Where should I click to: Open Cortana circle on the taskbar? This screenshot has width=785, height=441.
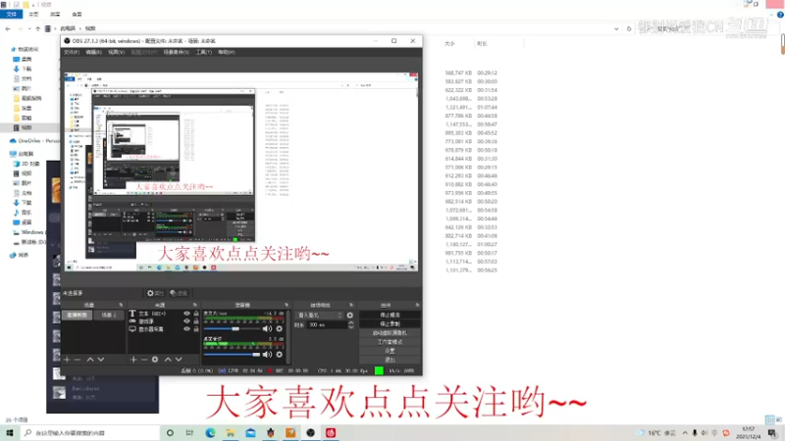pos(170,433)
